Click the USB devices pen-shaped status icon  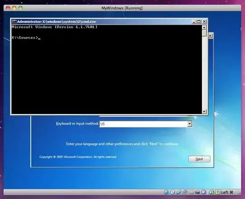pos(179,192)
